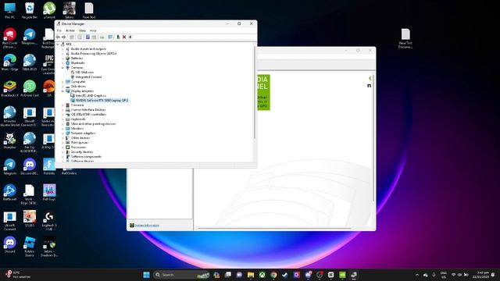
Task: Select the NBA 2K23 desktop shortcut
Action: (x=30, y=62)
